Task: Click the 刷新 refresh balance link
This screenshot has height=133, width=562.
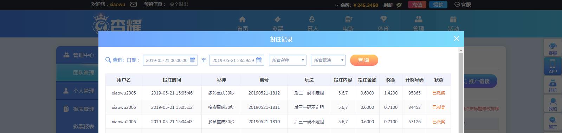Action: (388, 5)
